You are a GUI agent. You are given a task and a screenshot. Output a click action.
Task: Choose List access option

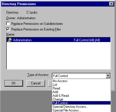coord(81,85)
